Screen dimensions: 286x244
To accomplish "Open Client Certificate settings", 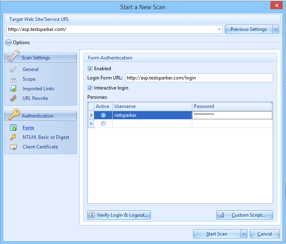I will [x=40, y=147].
